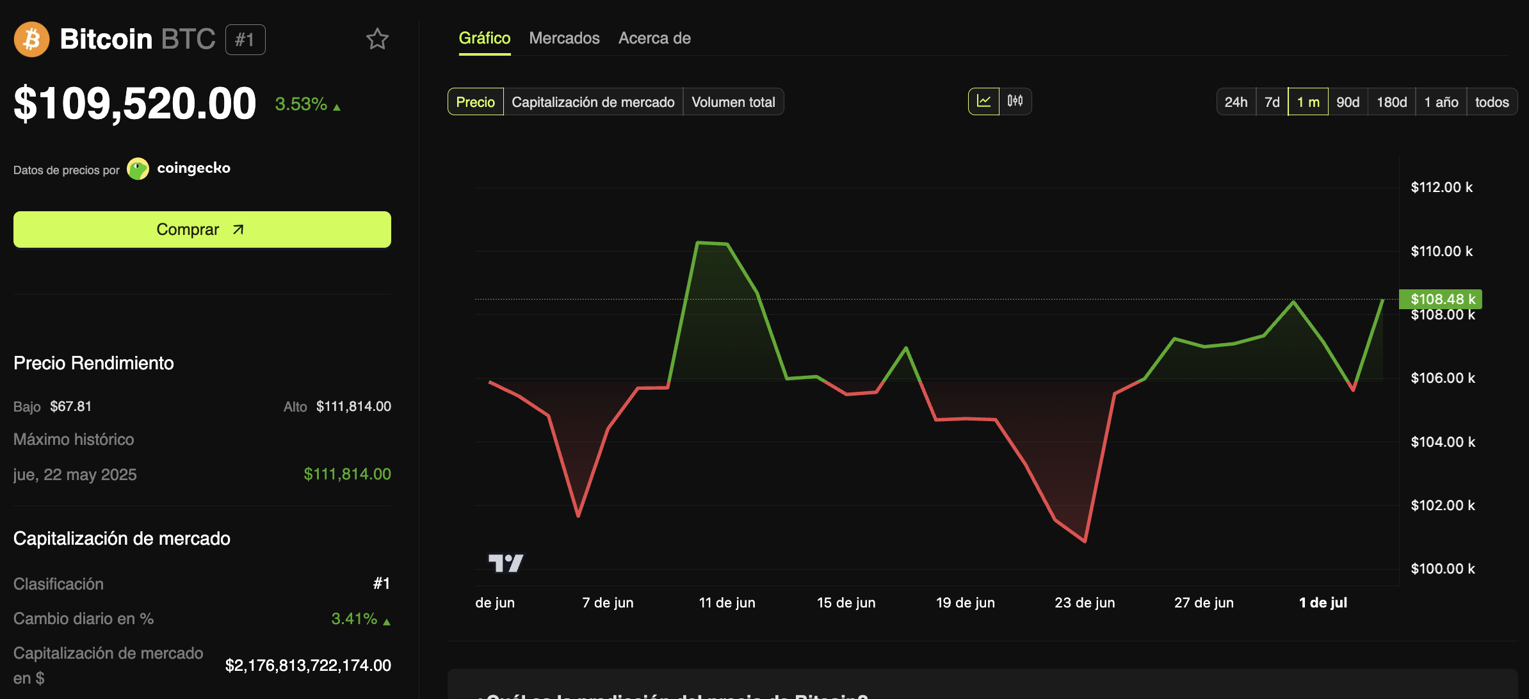1529x699 pixels.
Task: Select the line chart view icon
Action: (983, 102)
